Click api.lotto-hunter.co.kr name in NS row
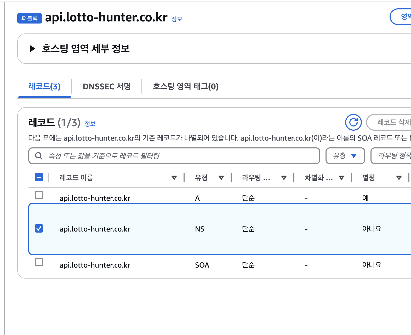 95,229
